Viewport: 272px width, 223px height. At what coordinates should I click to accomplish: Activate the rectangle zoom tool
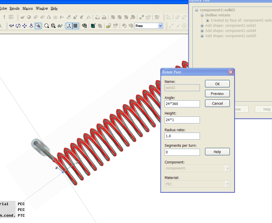[38, 26]
